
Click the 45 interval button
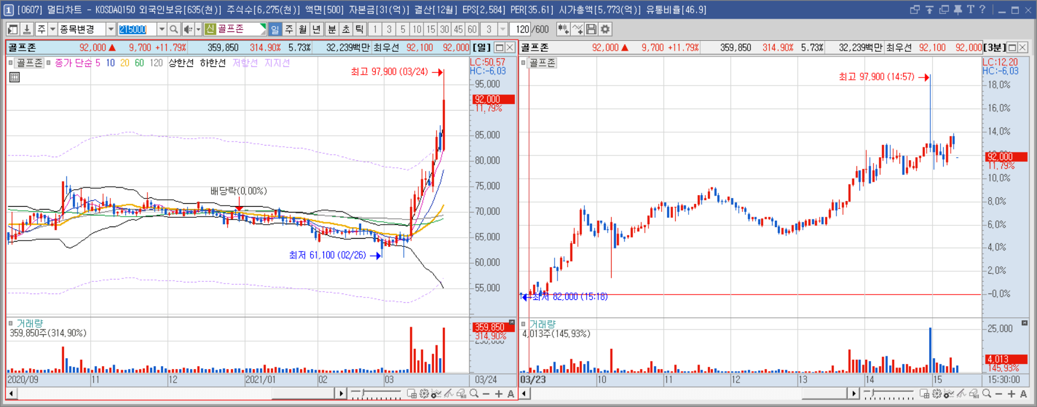458,29
